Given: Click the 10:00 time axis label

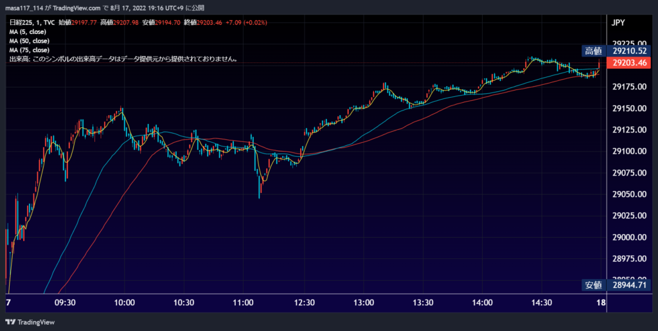Looking at the screenshot, I should [x=124, y=303].
